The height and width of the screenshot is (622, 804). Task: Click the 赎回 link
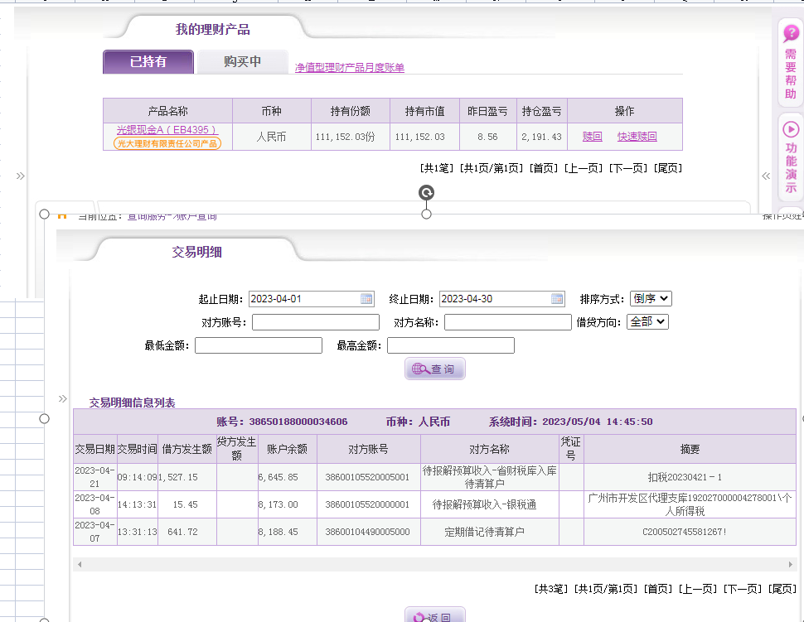[x=593, y=137]
